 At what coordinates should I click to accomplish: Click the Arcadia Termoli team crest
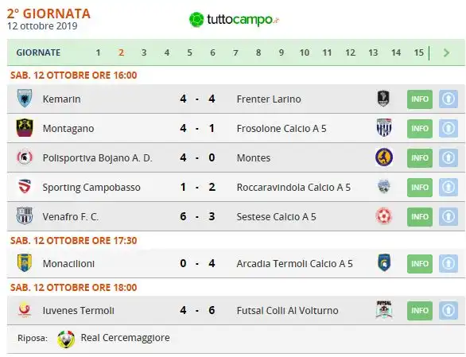tap(384, 263)
